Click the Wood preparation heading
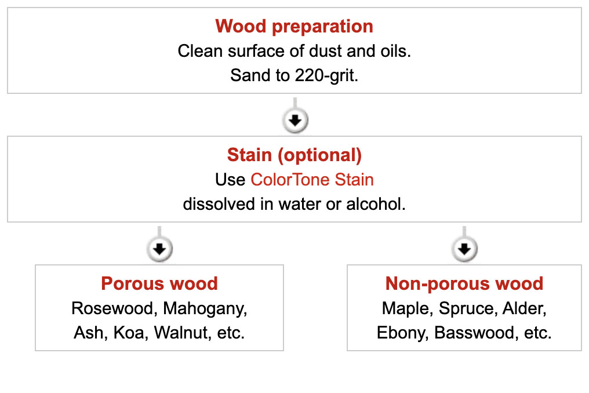This screenshot has height=393, width=589. pos(294,26)
